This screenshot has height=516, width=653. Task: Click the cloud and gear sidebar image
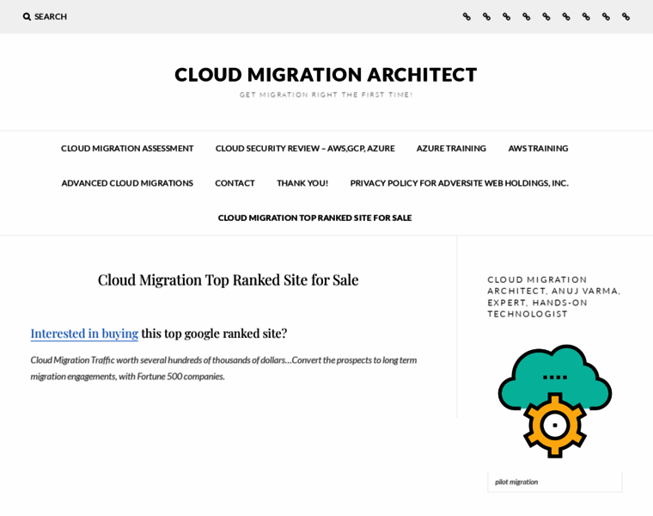click(555, 402)
